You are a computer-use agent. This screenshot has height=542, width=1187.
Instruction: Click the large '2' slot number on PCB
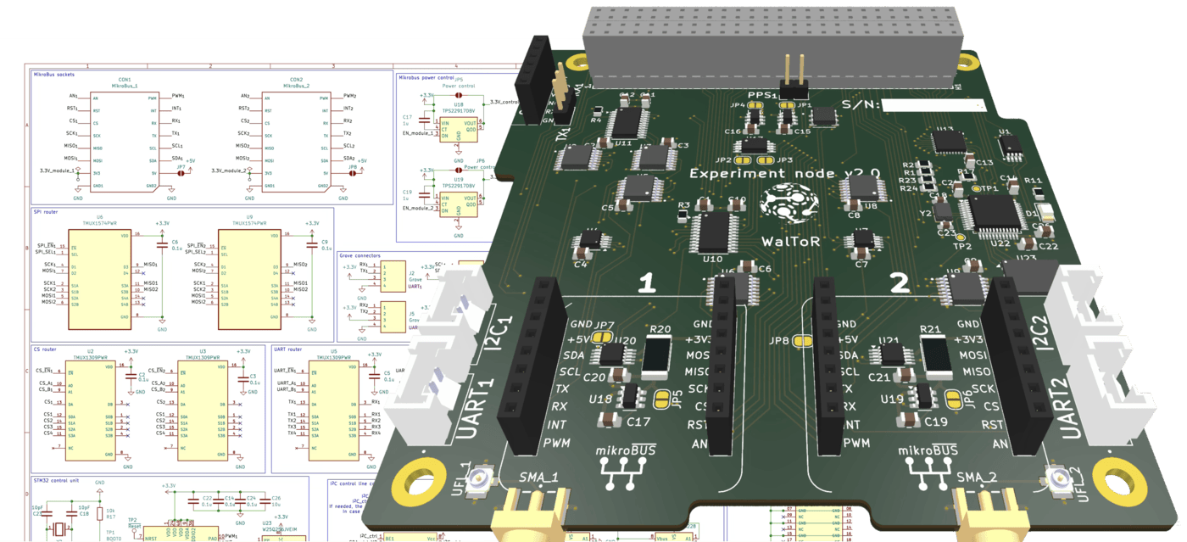point(900,282)
